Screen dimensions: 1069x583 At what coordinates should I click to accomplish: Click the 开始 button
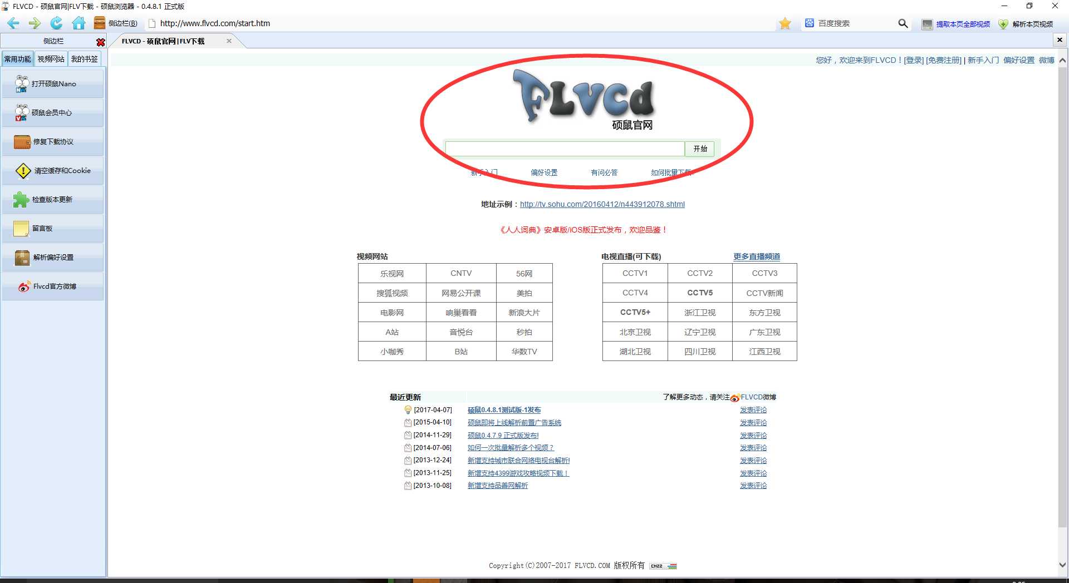[700, 149]
